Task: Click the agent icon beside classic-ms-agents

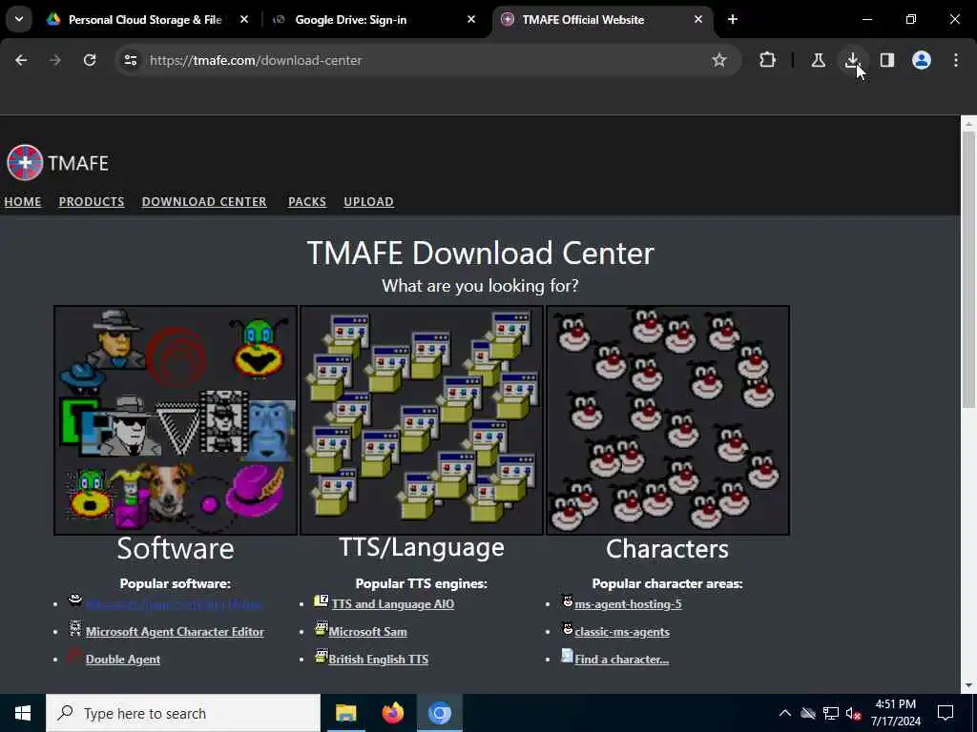Action: point(568,628)
